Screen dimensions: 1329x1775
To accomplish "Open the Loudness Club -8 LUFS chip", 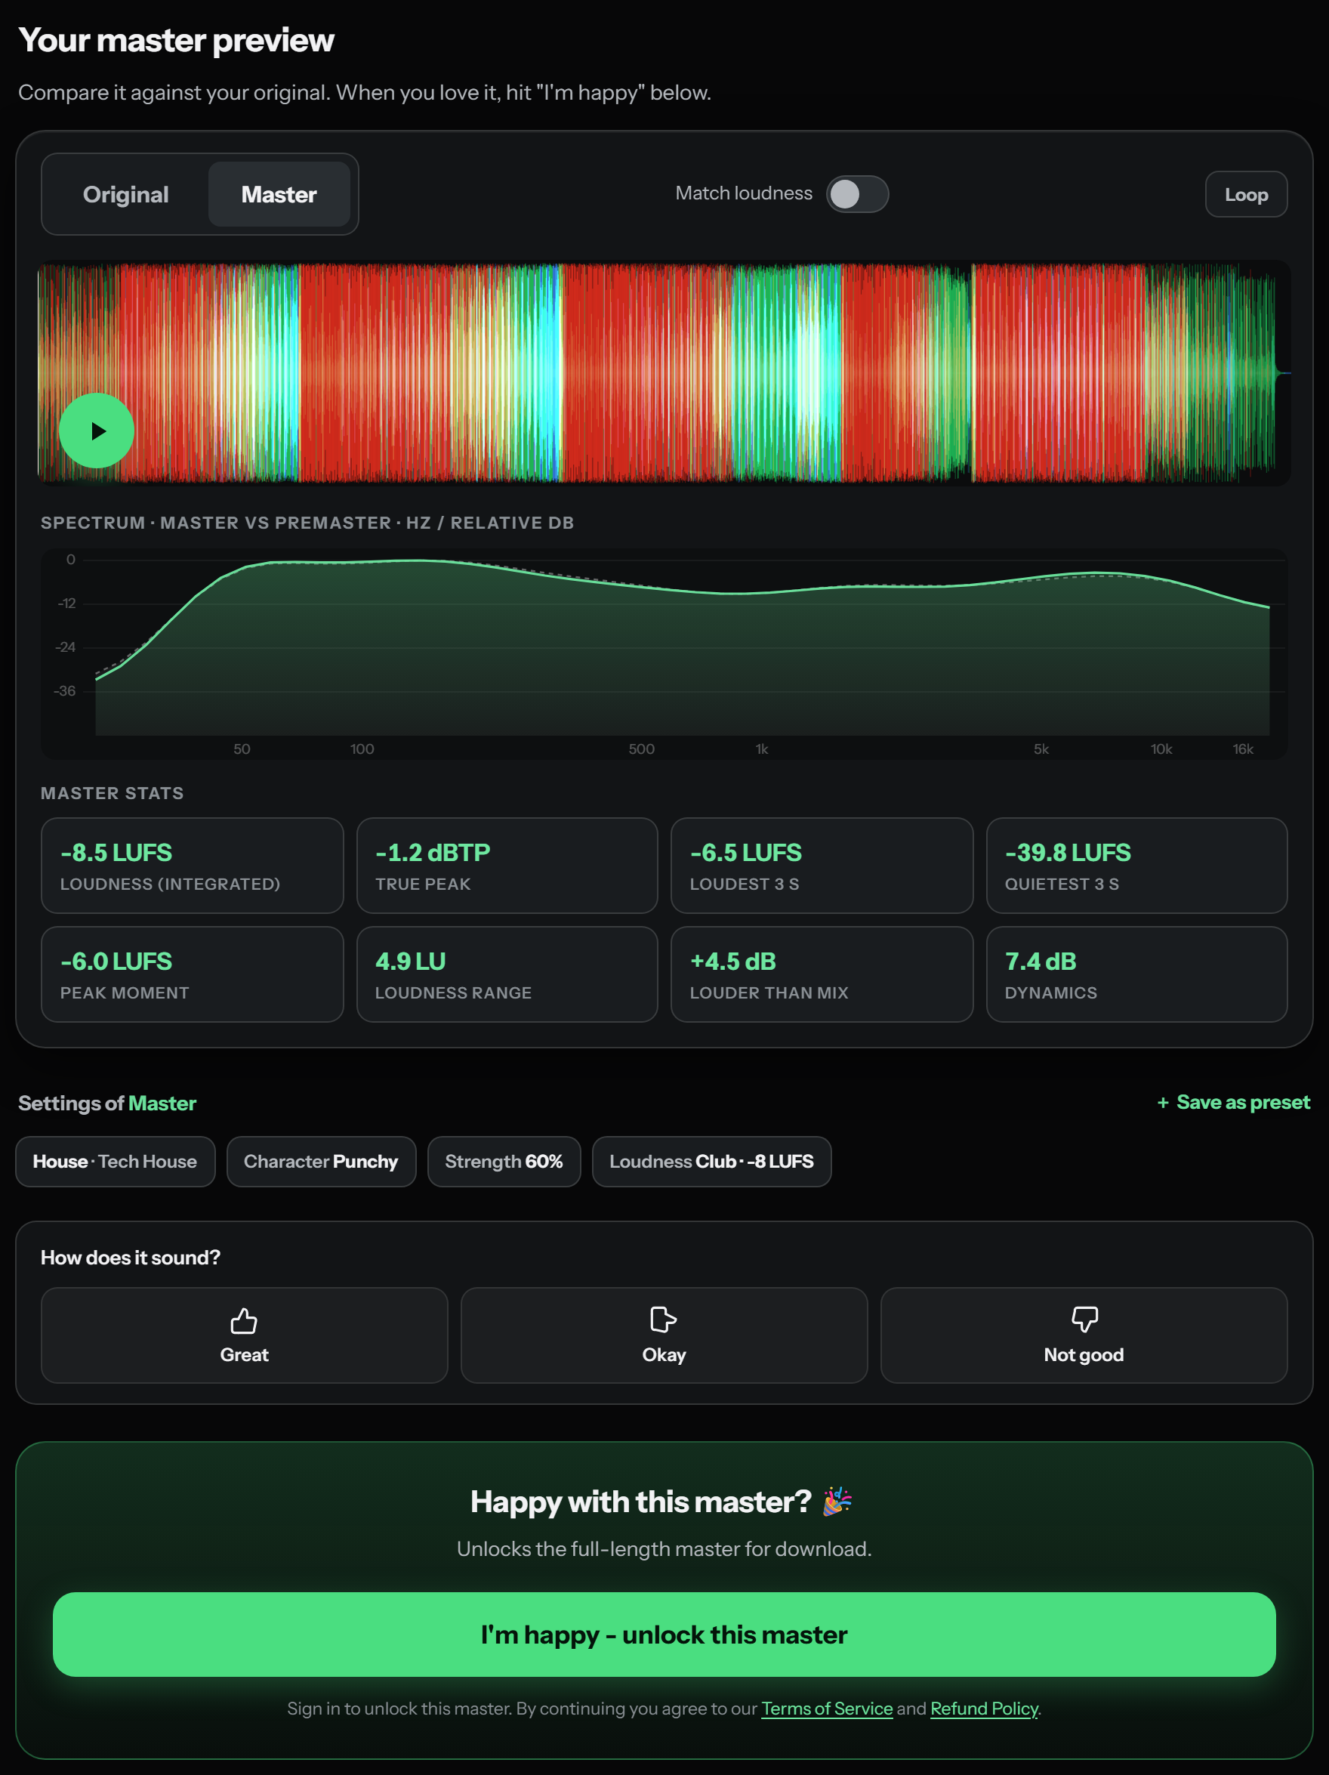I will [711, 1161].
